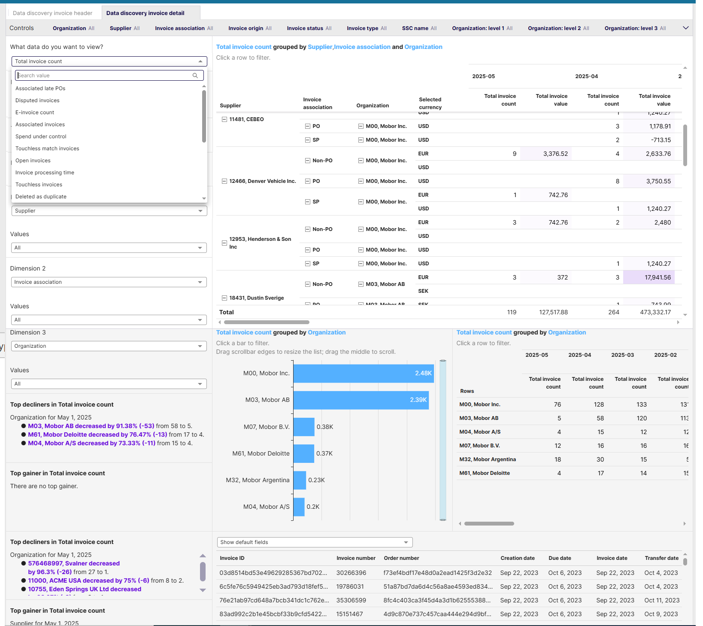Screen dimensions: 703x626
Task: Click the chevron at far right of filter bar
Action: [685, 27]
